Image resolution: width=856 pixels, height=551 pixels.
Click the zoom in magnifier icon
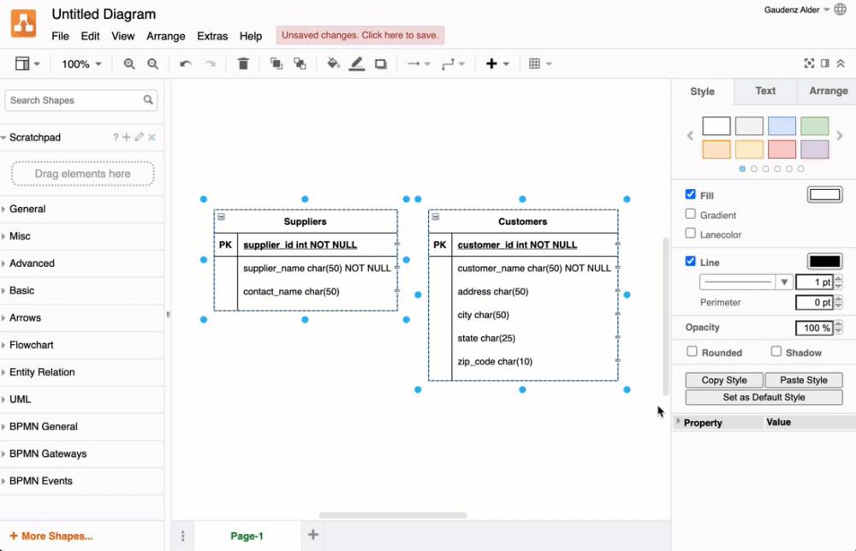[x=129, y=64]
